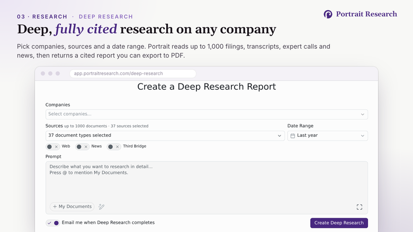
Task: Click the 'DEEP RESEARCH' breadcrumb label
Action: (x=106, y=16)
